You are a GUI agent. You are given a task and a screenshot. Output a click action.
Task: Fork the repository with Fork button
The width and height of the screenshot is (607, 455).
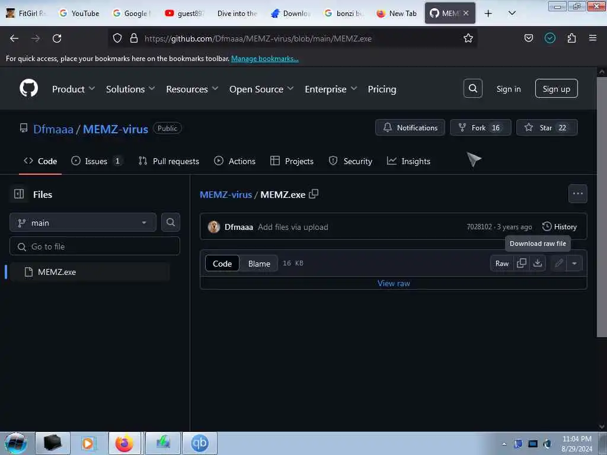click(x=480, y=128)
